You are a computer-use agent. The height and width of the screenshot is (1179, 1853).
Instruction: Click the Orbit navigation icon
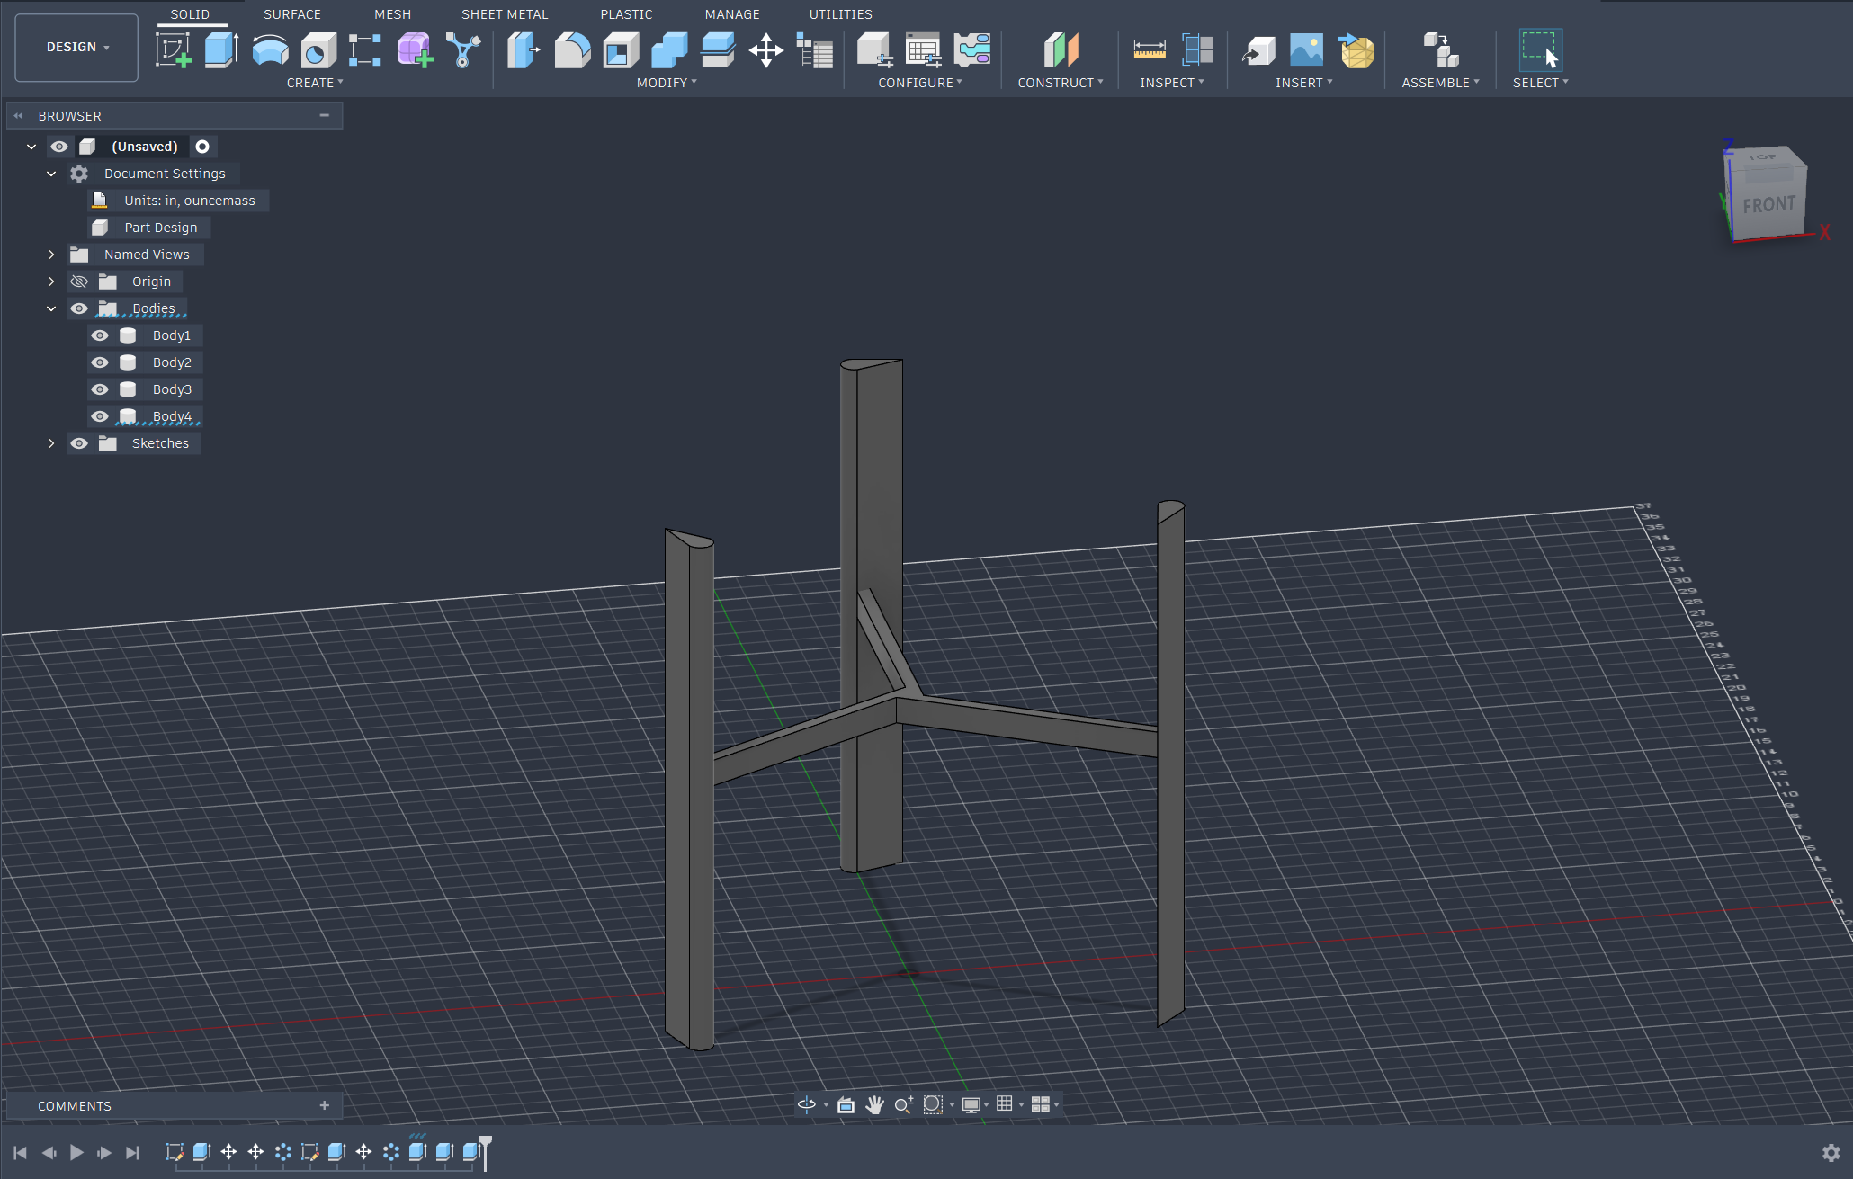point(807,1104)
